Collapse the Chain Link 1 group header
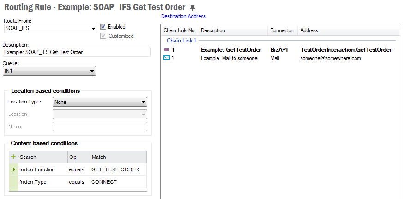 (181, 41)
